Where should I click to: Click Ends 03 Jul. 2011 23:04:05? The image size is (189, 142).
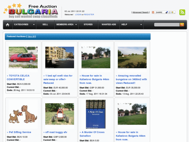[x=57, y=94]
